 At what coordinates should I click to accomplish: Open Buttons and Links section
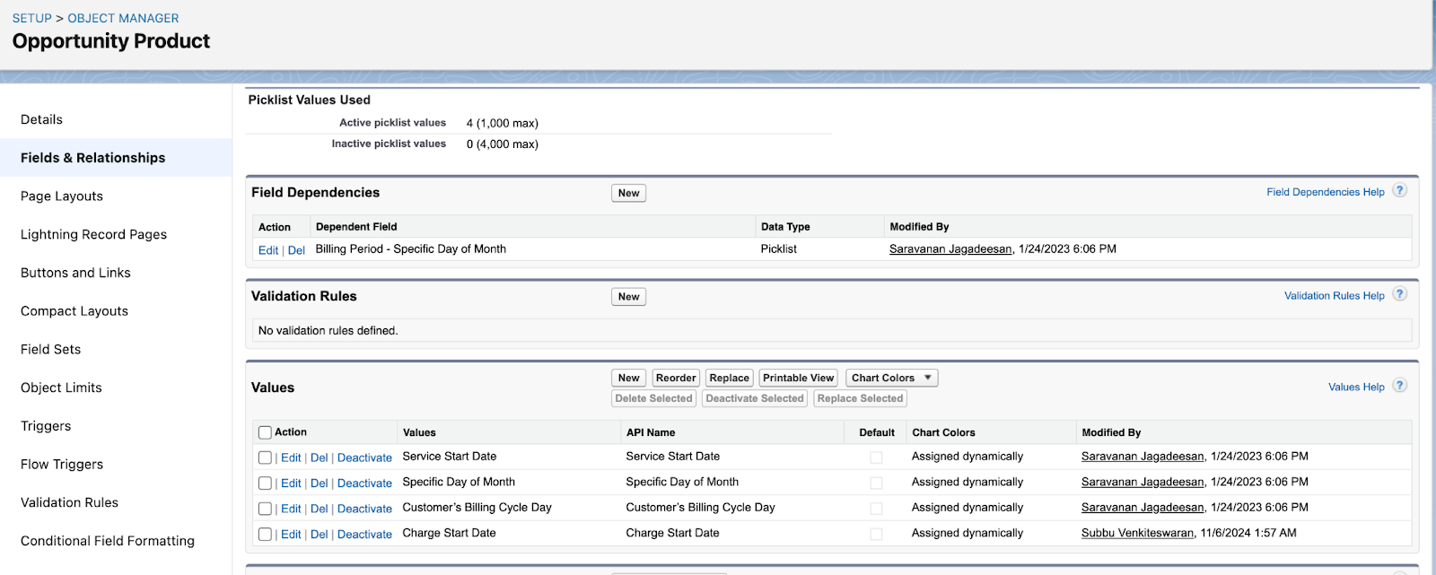[x=75, y=273]
